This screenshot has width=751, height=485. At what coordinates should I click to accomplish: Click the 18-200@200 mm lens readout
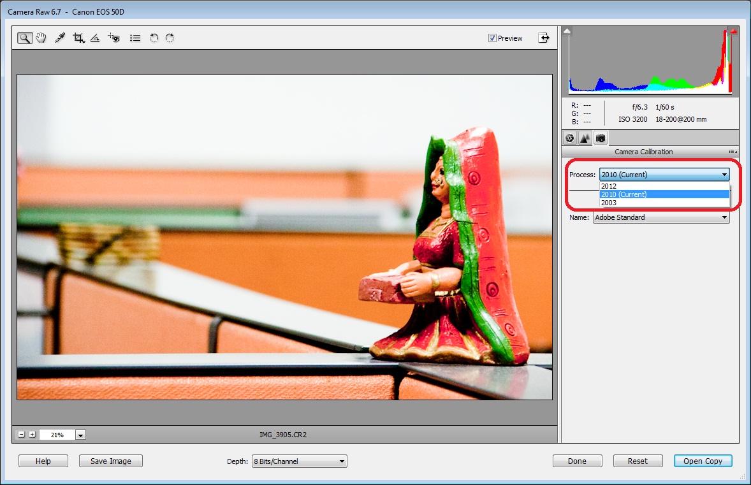pyautogui.click(x=681, y=119)
